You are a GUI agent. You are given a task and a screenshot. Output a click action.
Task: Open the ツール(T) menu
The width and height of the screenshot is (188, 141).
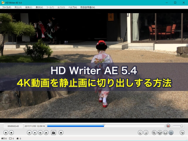click(50, 7)
